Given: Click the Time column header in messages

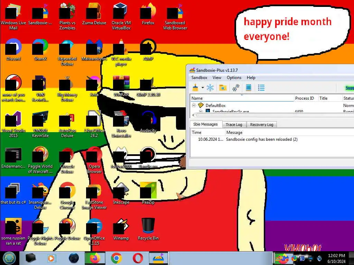Looking at the screenshot, I should point(208,132).
